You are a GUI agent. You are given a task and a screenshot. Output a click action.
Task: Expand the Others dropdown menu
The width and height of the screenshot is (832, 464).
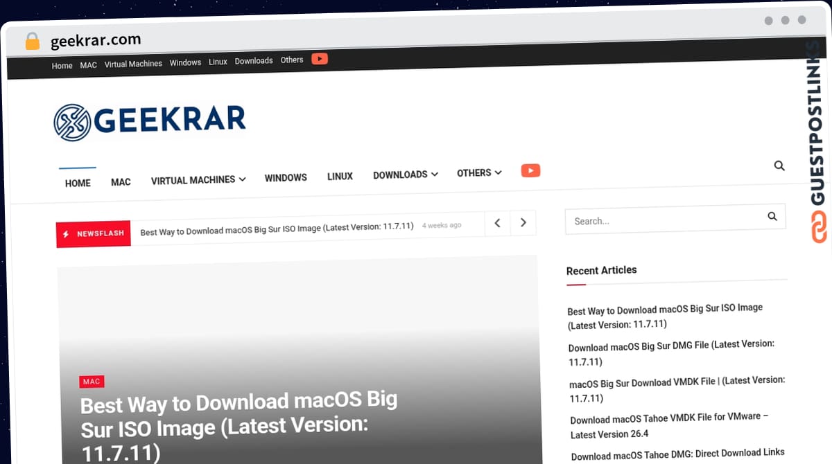[x=479, y=173]
